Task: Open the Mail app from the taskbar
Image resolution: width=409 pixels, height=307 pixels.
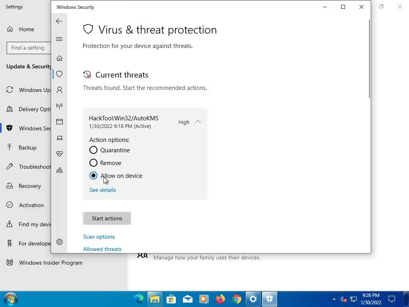Action: 188,299
